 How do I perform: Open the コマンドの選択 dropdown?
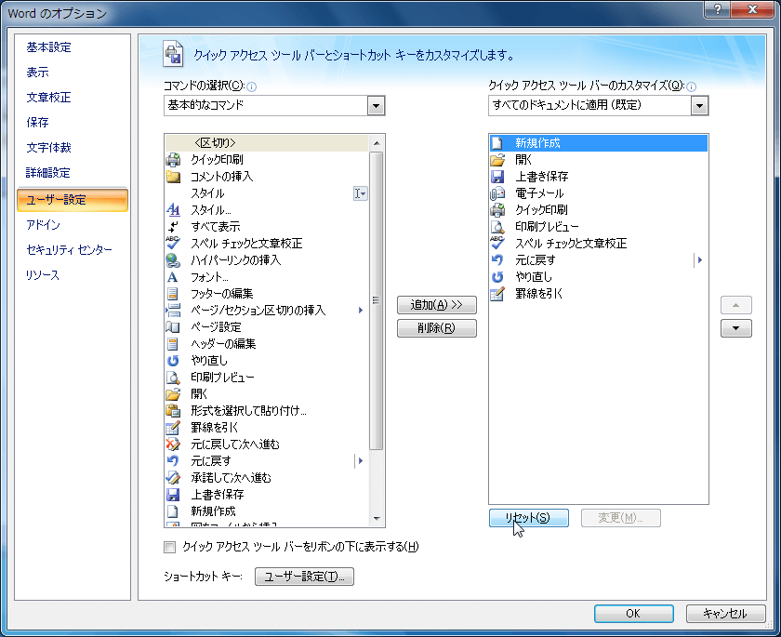pyautogui.click(x=376, y=106)
